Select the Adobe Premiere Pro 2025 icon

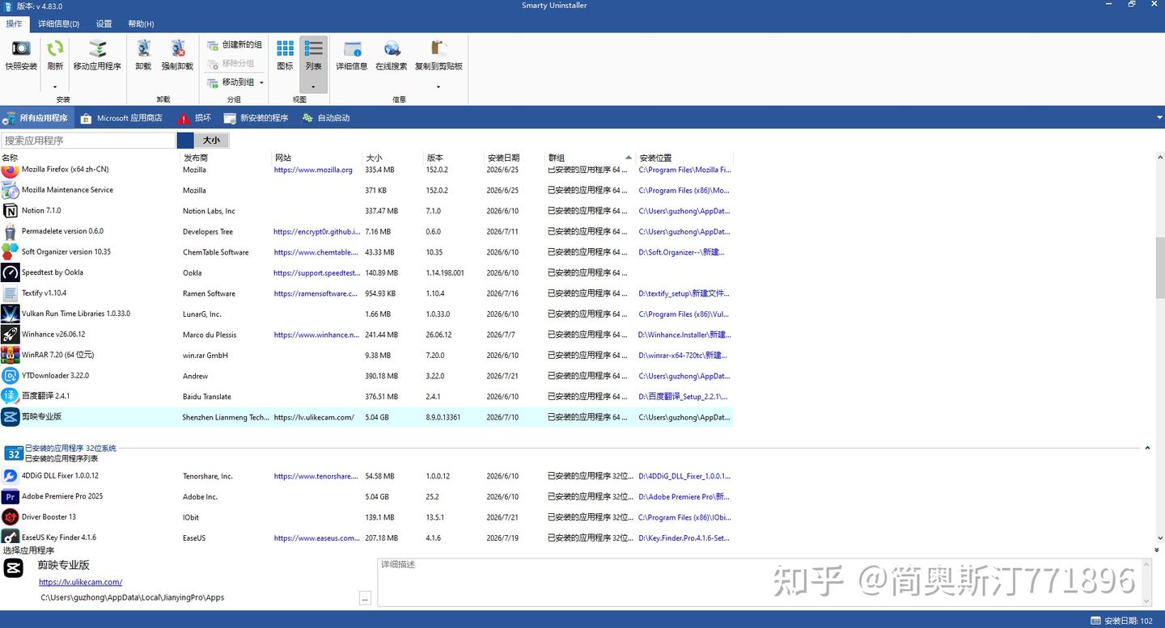[10, 497]
